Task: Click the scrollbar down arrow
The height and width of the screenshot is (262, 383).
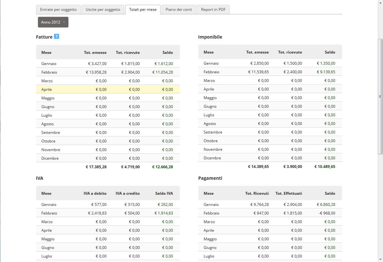Action: point(380,259)
